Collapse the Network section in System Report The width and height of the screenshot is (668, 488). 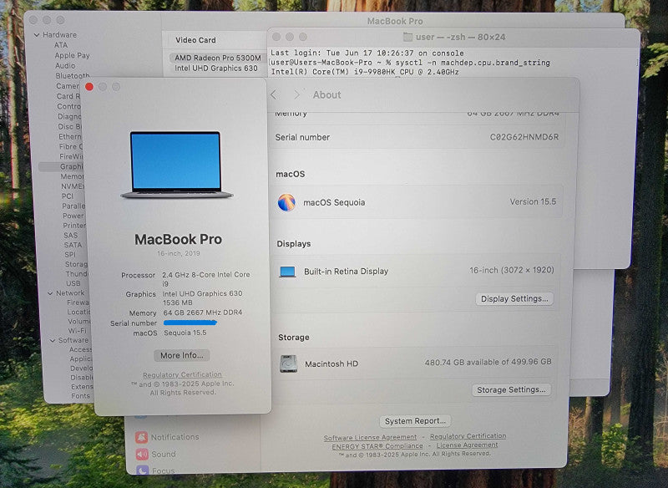pyautogui.click(x=50, y=293)
